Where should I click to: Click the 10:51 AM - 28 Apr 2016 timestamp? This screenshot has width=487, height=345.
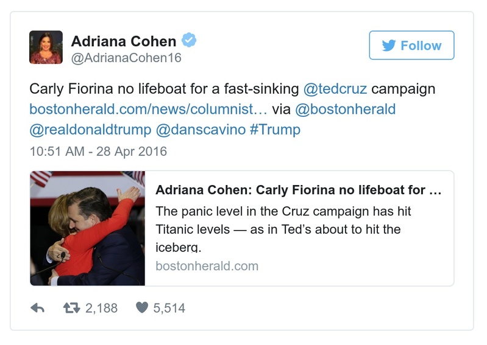click(x=98, y=151)
